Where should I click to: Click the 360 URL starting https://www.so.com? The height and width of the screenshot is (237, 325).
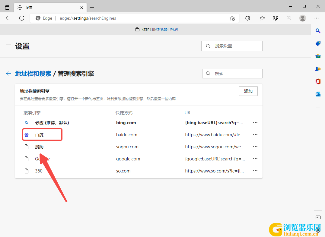pyautogui.click(x=214, y=171)
